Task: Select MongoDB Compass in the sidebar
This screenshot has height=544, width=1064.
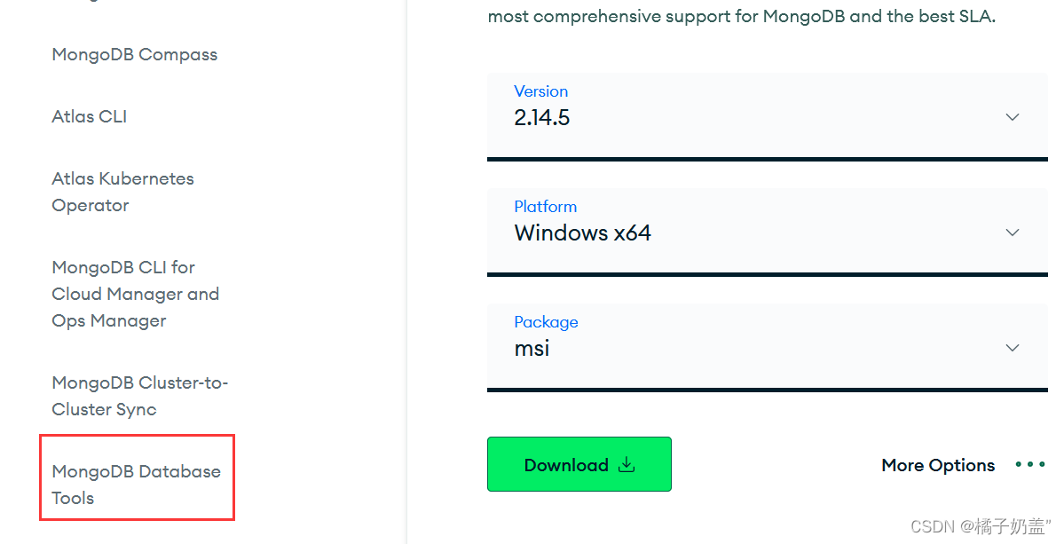Action: click(134, 54)
